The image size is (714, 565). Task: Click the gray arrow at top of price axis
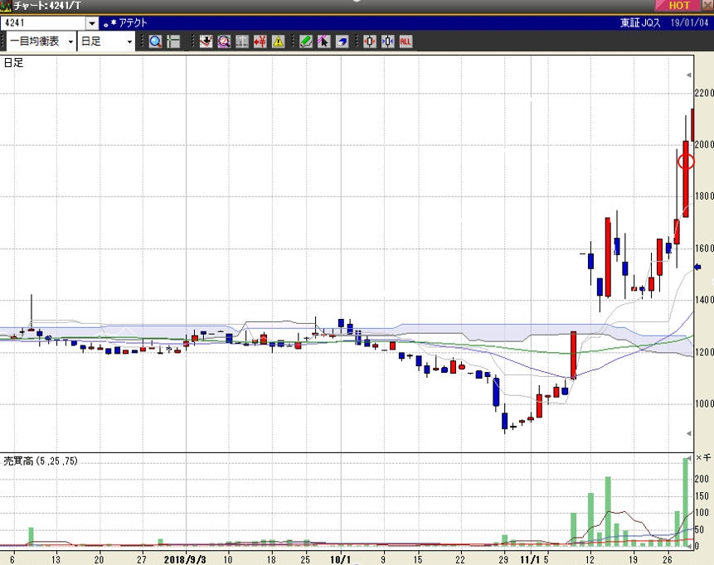coord(689,75)
